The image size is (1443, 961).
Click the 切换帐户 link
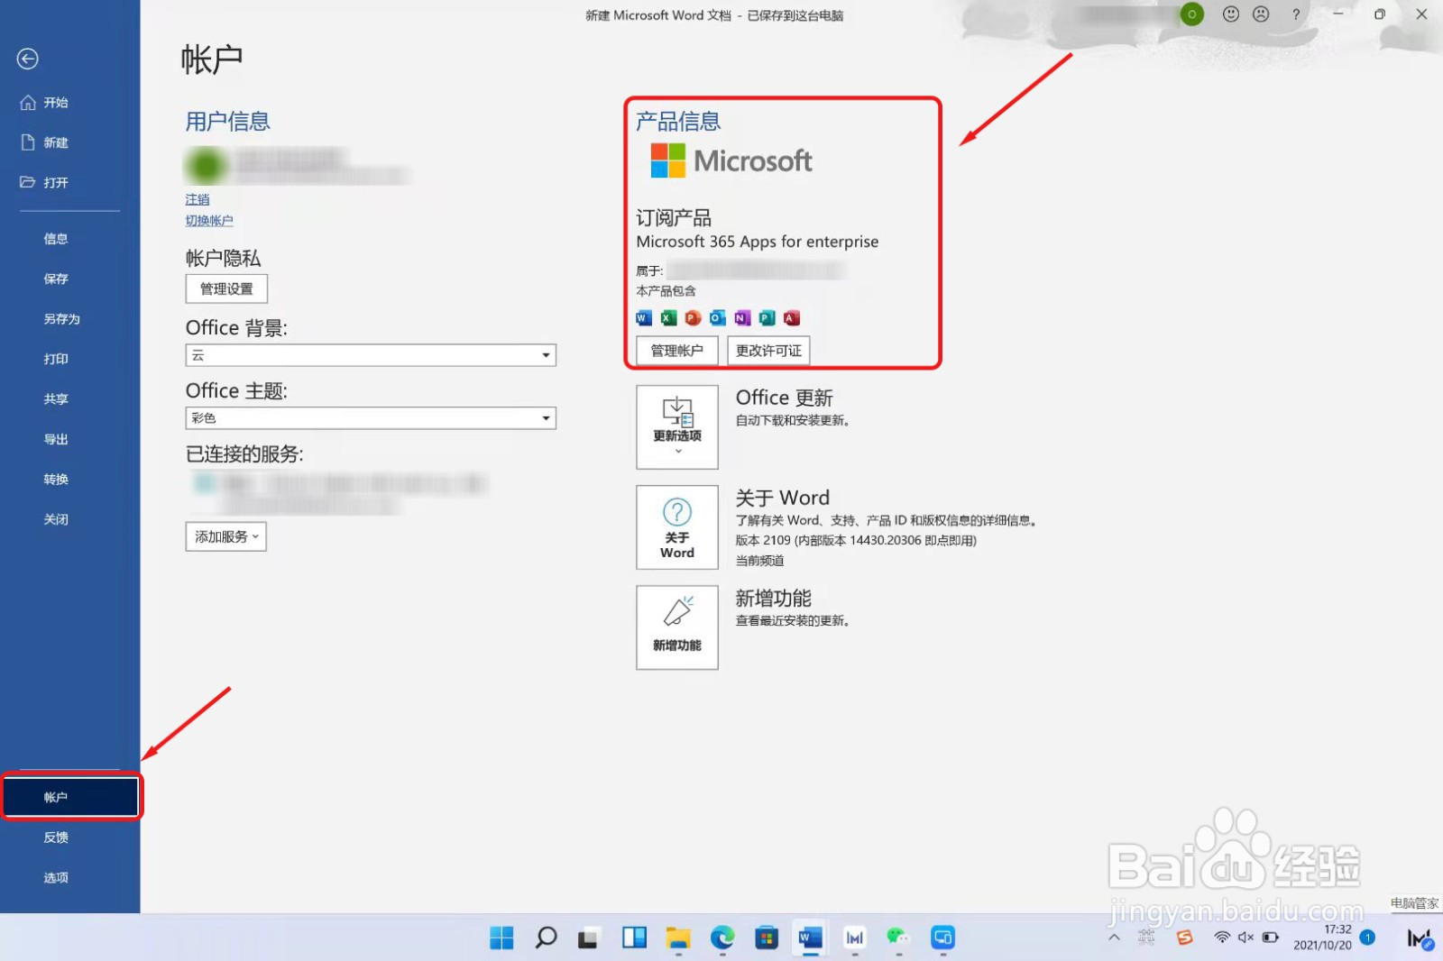pos(208,220)
